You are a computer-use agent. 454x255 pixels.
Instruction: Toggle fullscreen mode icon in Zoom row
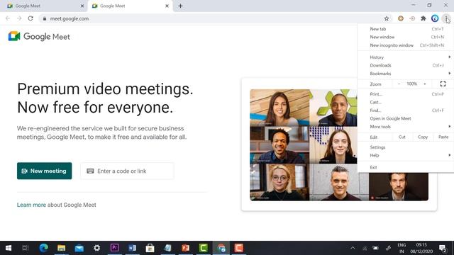coord(443,84)
